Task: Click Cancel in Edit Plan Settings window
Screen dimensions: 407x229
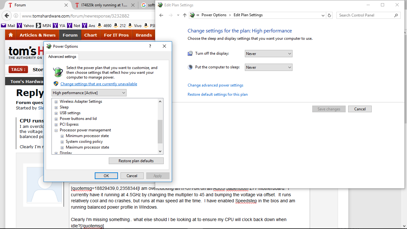Action: [360, 109]
